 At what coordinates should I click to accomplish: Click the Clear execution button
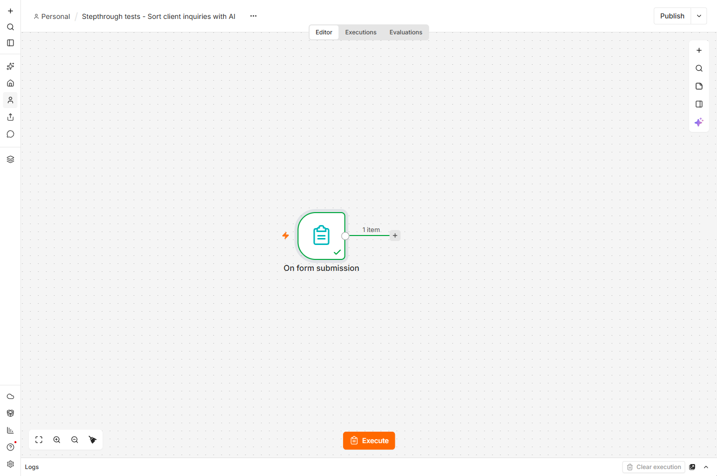point(654,467)
